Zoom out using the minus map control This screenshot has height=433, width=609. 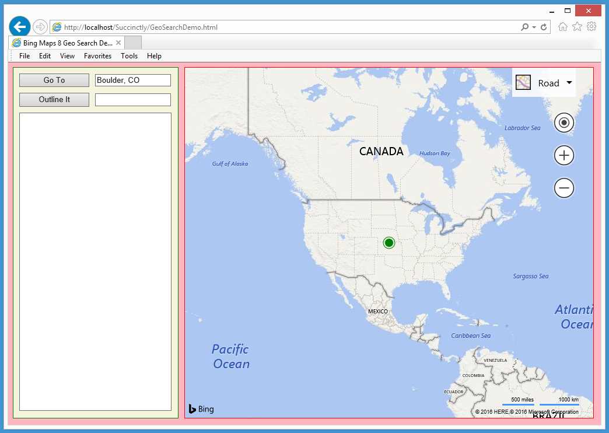[563, 188]
